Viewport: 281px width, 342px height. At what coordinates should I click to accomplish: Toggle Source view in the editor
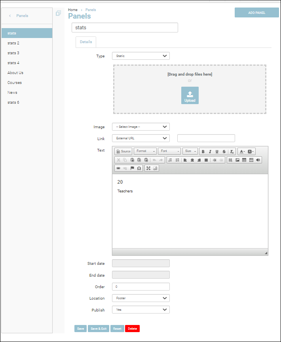click(123, 152)
